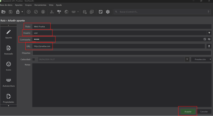The image size is (213, 116).
Task: Expand the Auto-Type dropdown arrow
Action: [x=78, y=12]
